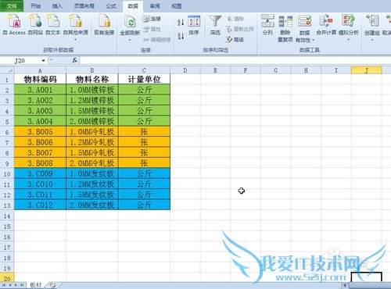Select column A header
Screen dimensions: 391x289
[40, 70]
